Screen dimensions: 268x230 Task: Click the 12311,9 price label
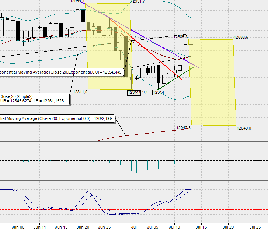click(80, 92)
